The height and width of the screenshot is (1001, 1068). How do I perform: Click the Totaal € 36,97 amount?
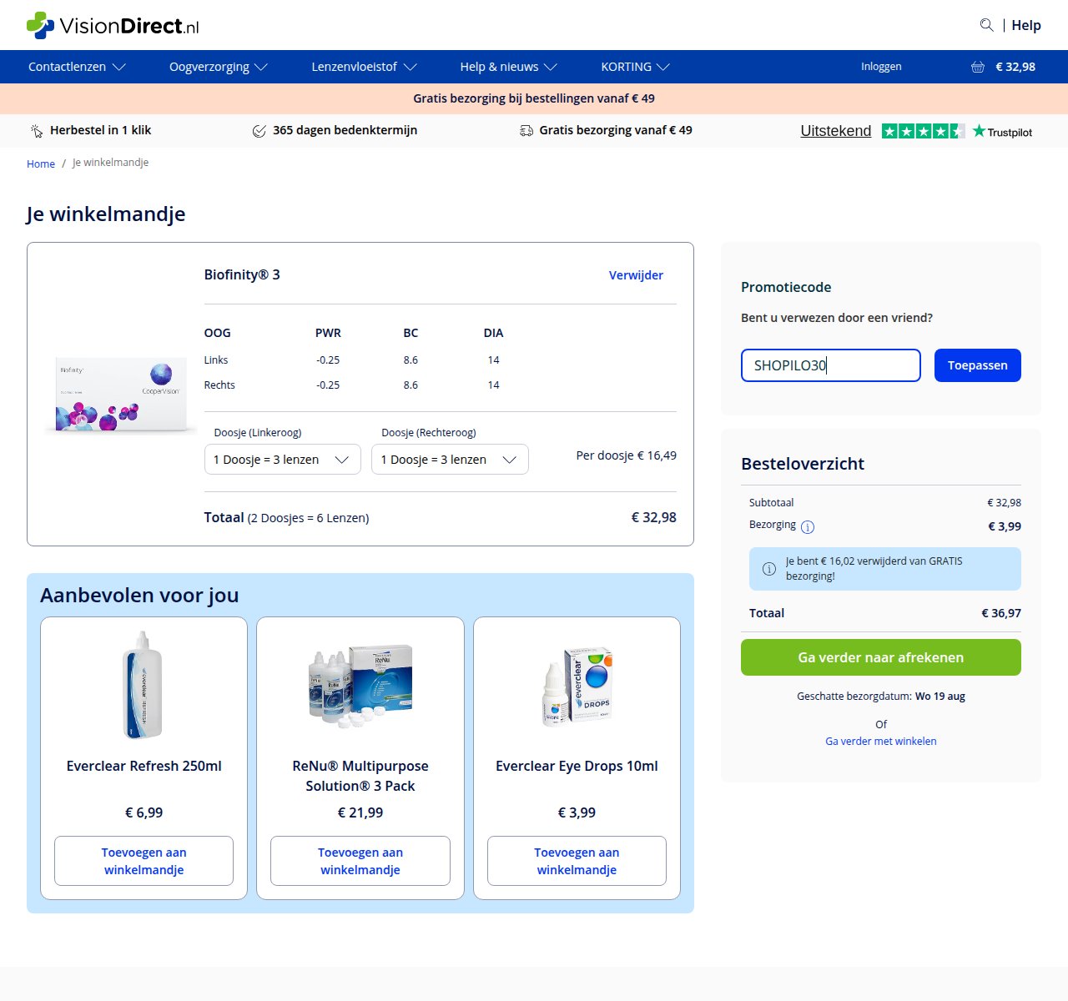click(1001, 613)
